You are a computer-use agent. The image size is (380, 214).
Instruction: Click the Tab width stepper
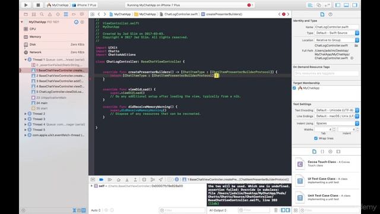coord(334,130)
